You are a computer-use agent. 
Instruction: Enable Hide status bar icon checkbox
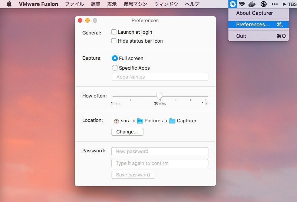pos(114,41)
